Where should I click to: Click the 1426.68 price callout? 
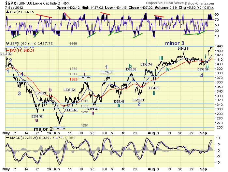coord(183,49)
